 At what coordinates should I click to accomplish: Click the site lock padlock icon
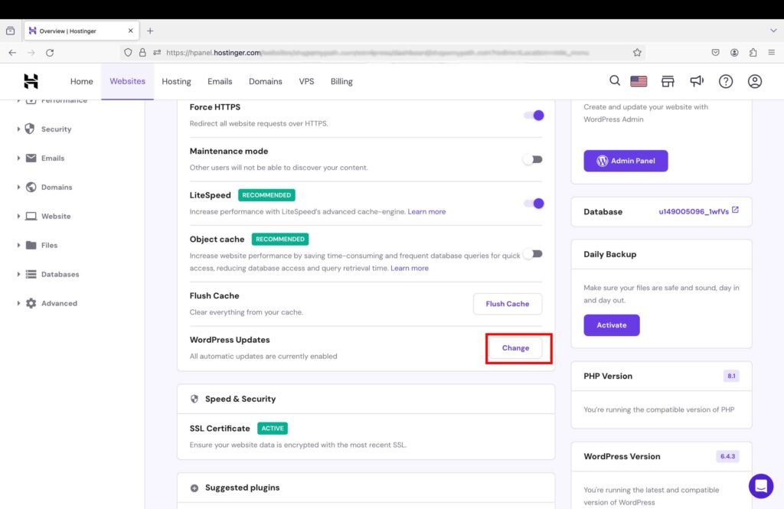coord(142,53)
